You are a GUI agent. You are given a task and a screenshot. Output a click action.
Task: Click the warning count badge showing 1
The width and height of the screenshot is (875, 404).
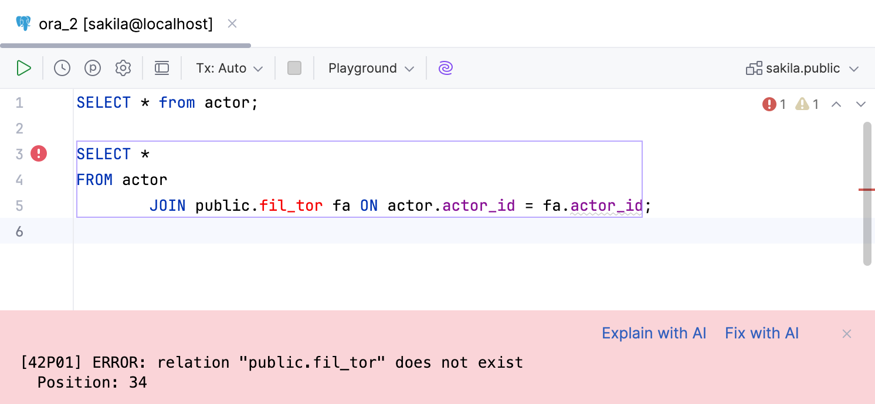[808, 104]
